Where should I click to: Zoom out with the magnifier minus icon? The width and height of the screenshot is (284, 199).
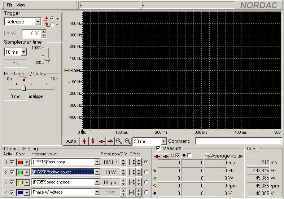[127, 141]
